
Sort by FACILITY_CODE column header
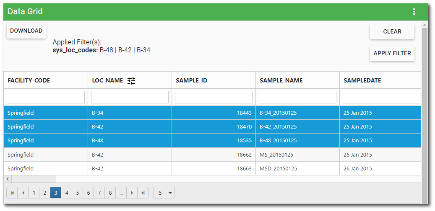(x=29, y=80)
